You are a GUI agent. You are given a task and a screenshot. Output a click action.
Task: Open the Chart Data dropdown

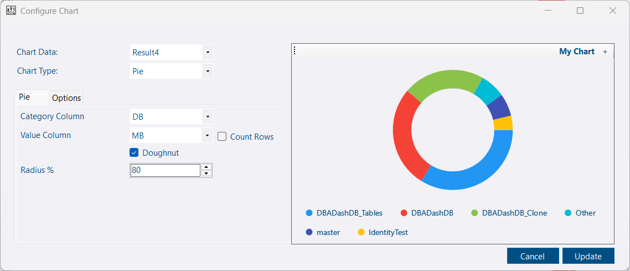[207, 53]
